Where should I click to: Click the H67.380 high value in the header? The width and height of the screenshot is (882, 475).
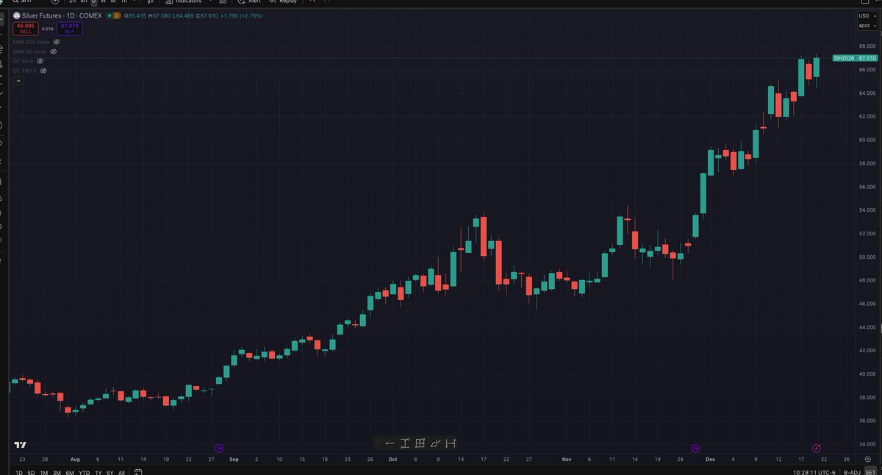tap(159, 15)
